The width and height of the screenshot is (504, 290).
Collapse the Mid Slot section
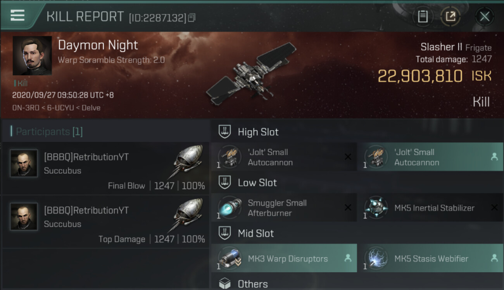click(255, 233)
